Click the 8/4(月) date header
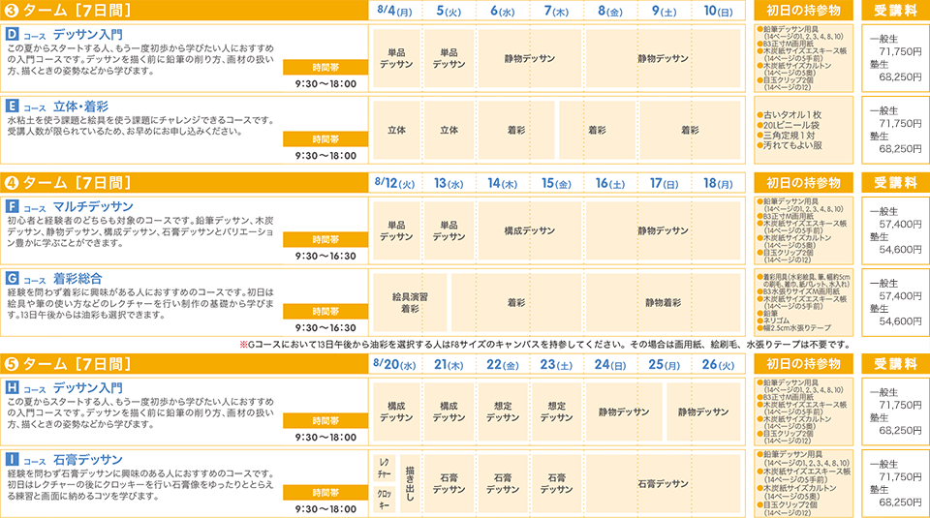Screen dimensions: 930x518 click(x=394, y=11)
